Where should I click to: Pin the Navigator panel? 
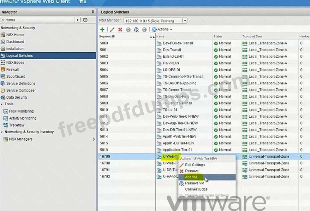point(93,12)
